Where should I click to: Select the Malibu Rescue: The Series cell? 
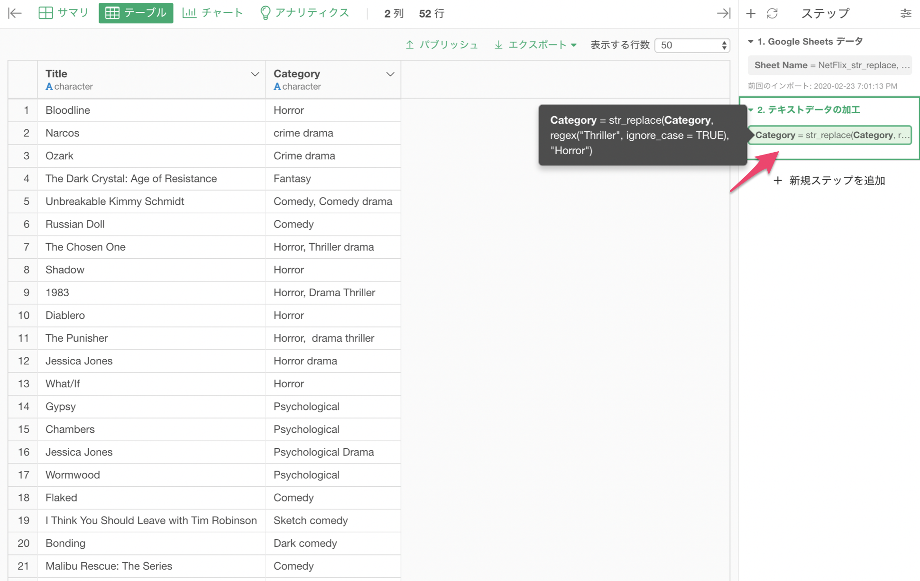coord(152,566)
